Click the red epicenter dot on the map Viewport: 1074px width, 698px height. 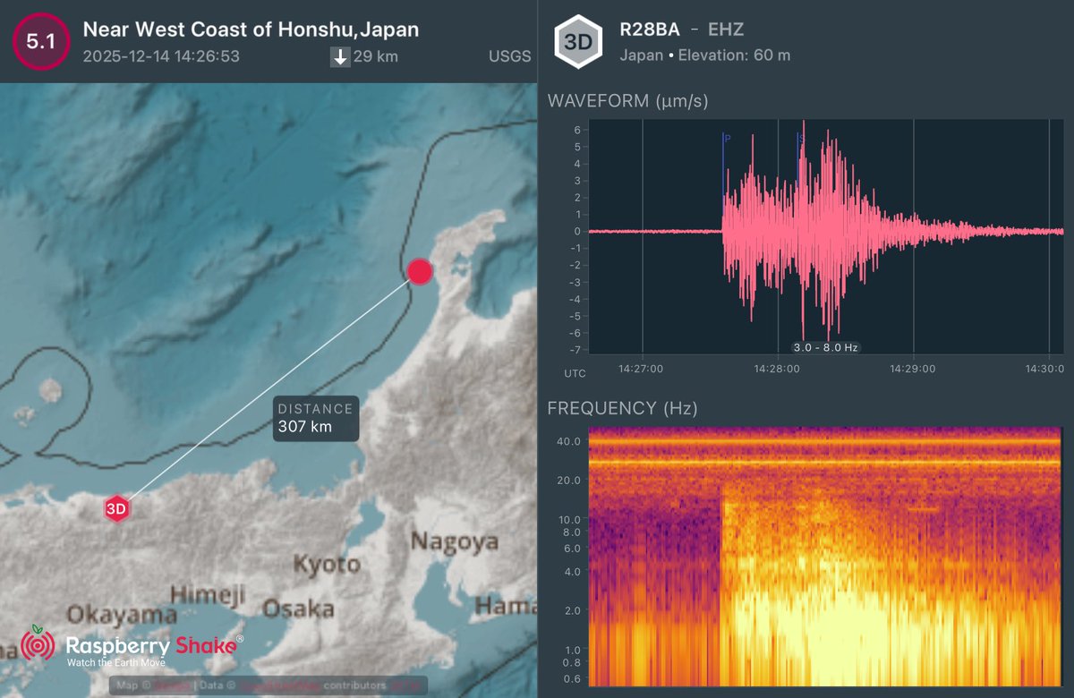tap(419, 271)
